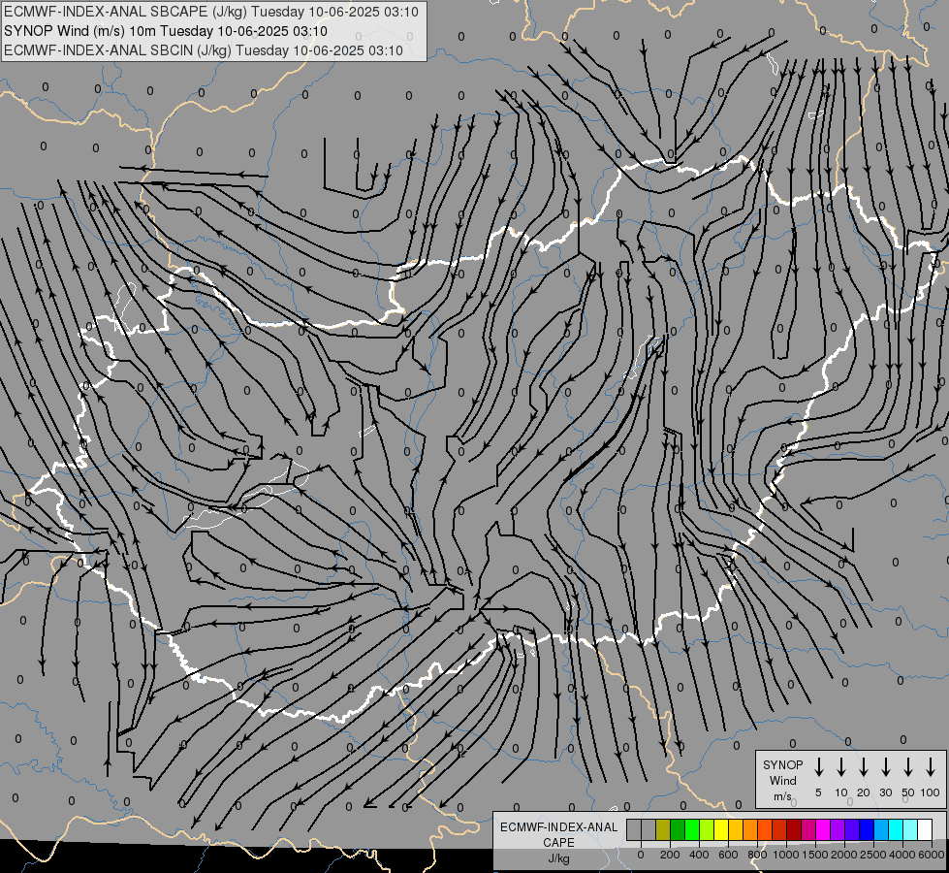
Task: Pick the dark red swatch at 1000
Action: point(795,829)
